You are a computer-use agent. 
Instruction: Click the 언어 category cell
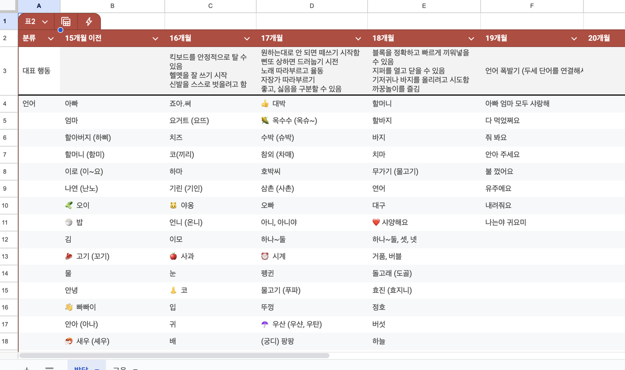39,104
